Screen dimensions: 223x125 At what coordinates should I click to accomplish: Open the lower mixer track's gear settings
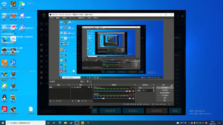pos(133,98)
